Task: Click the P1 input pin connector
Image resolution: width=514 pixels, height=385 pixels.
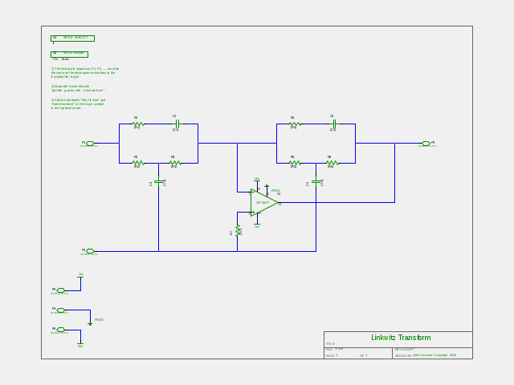Action: pos(90,144)
